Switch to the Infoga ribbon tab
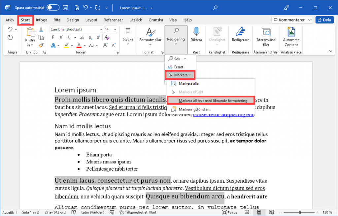The width and height of the screenshot is (338, 216). point(42,20)
